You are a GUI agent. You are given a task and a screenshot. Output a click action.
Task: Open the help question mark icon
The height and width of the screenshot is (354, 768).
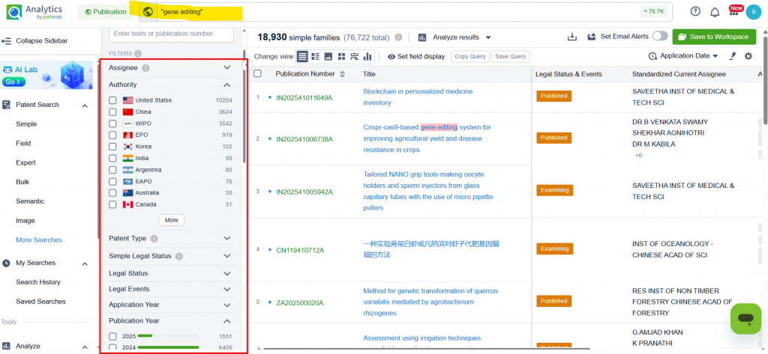695,12
